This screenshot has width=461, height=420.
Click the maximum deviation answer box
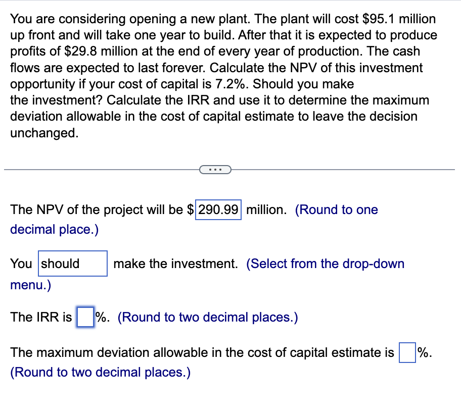click(x=406, y=352)
